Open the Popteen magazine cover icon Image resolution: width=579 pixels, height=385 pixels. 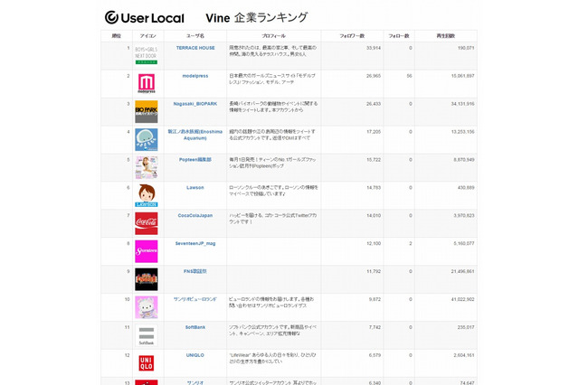[x=147, y=167]
